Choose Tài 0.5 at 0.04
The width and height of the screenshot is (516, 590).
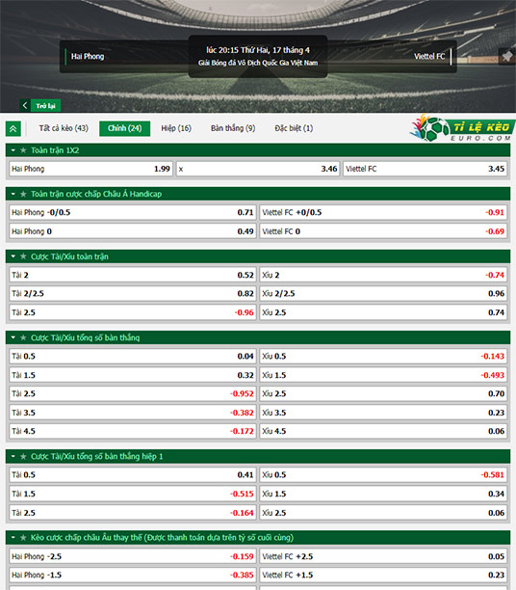coord(133,357)
